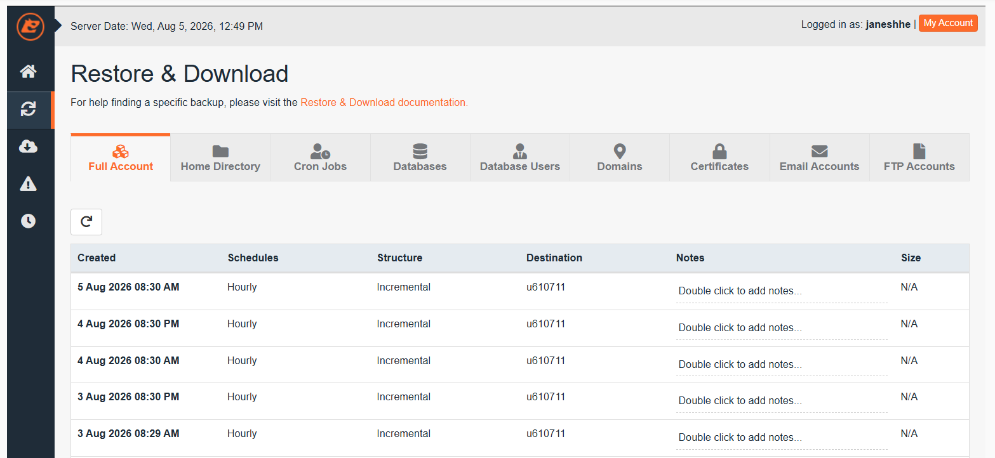The image size is (995, 458).
Task: Open the warning alerts sidebar icon
Action: (x=28, y=184)
